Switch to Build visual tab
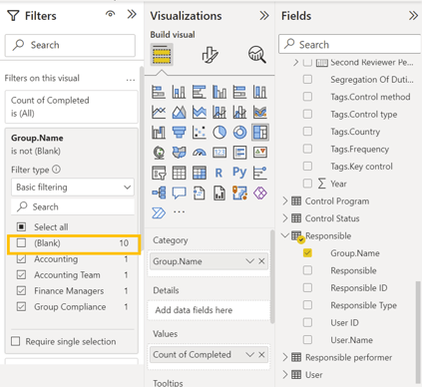Image resolution: width=422 pixels, height=387 pixels. coord(162,55)
